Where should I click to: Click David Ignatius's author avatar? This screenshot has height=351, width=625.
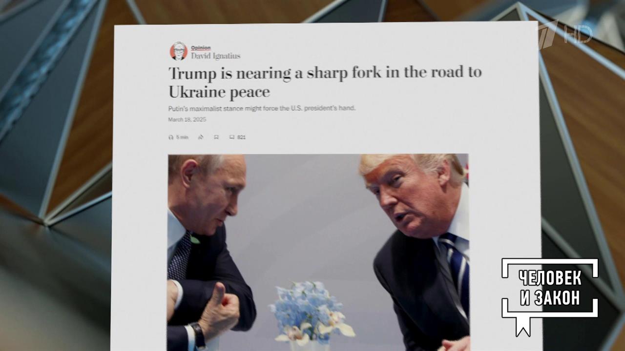(179, 51)
